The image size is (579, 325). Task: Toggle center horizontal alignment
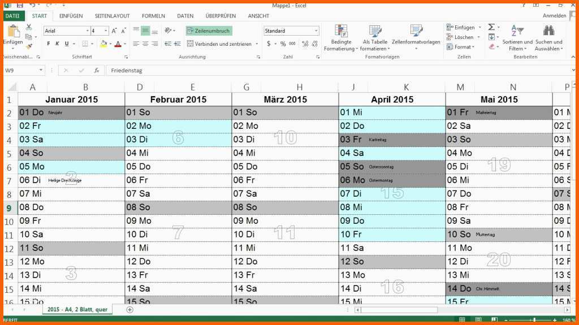[x=145, y=44]
